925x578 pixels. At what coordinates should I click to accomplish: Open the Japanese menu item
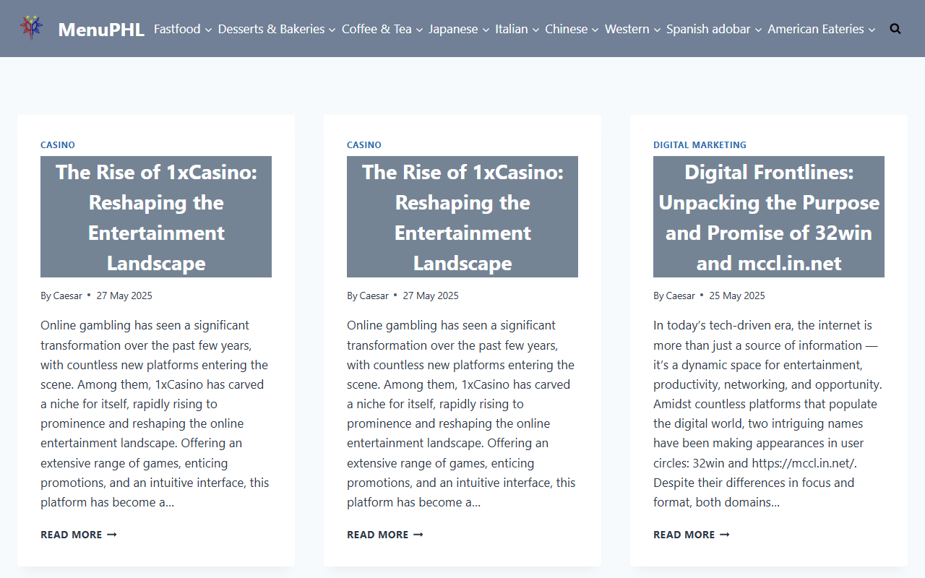pyautogui.click(x=453, y=29)
